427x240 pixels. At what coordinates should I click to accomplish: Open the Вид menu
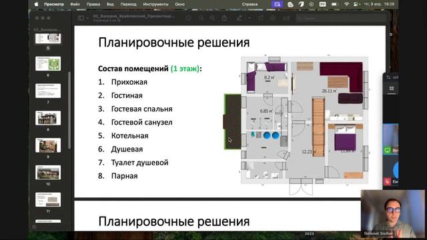click(110, 4)
